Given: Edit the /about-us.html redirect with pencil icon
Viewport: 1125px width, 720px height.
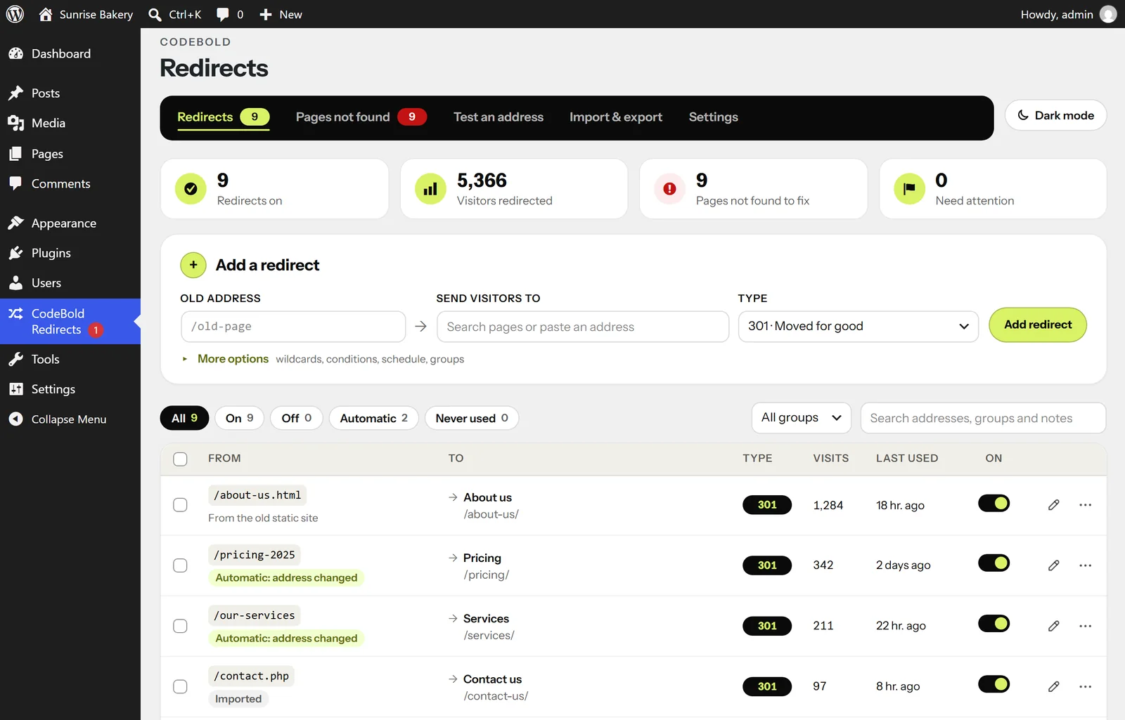Looking at the screenshot, I should (x=1053, y=505).
